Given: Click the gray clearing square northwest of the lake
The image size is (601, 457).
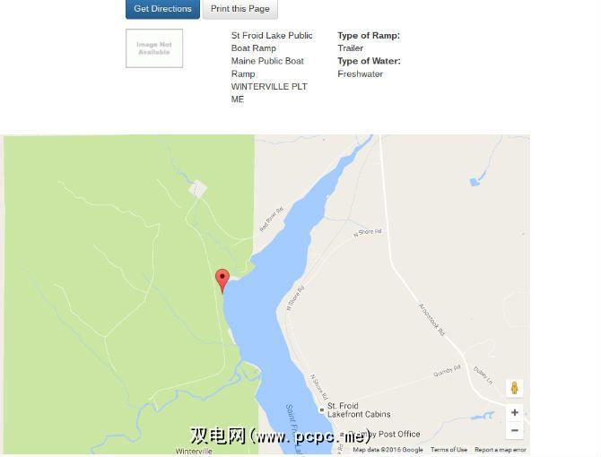Looking at the screenshot, I should (197, 189).
